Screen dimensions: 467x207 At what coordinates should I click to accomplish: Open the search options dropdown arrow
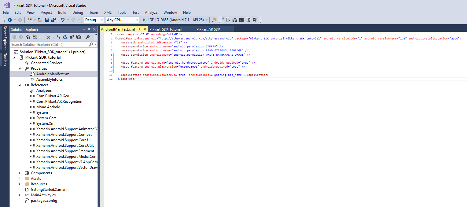pos(95,45)
